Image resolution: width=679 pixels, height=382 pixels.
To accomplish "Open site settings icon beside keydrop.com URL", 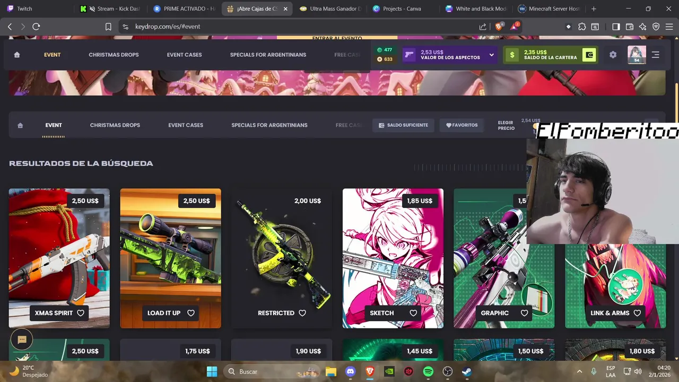I will [125, 27].
